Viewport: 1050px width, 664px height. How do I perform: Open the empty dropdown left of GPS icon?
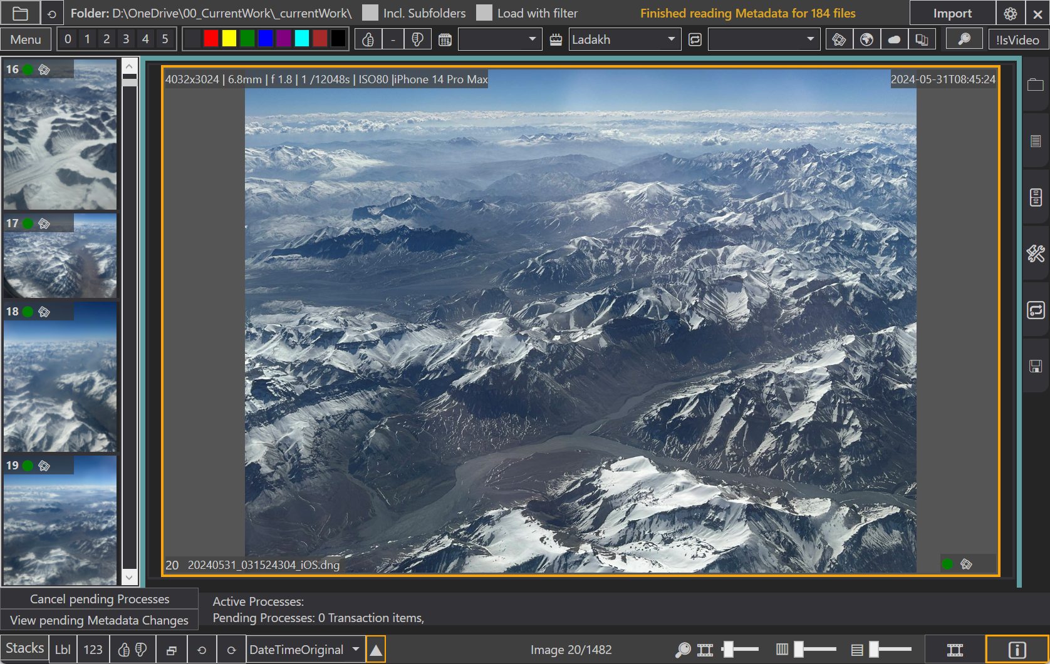coord(764,39)
